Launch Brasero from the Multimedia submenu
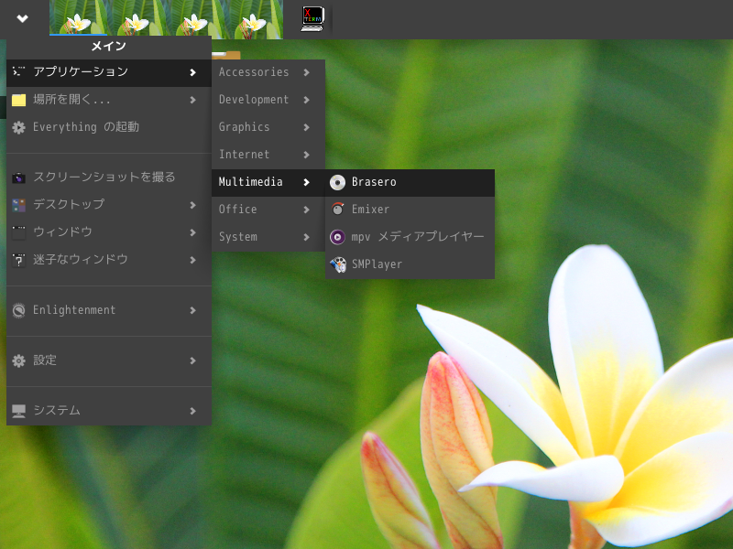The width and height of the screenshot is (733, 549). point(410,182)
